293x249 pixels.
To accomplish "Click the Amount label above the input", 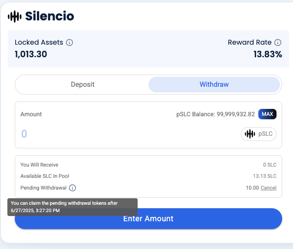I will pos(31,114).
